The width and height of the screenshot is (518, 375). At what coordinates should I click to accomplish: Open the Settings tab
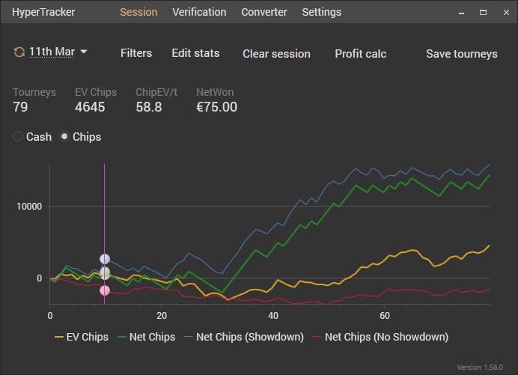(321, 12)
